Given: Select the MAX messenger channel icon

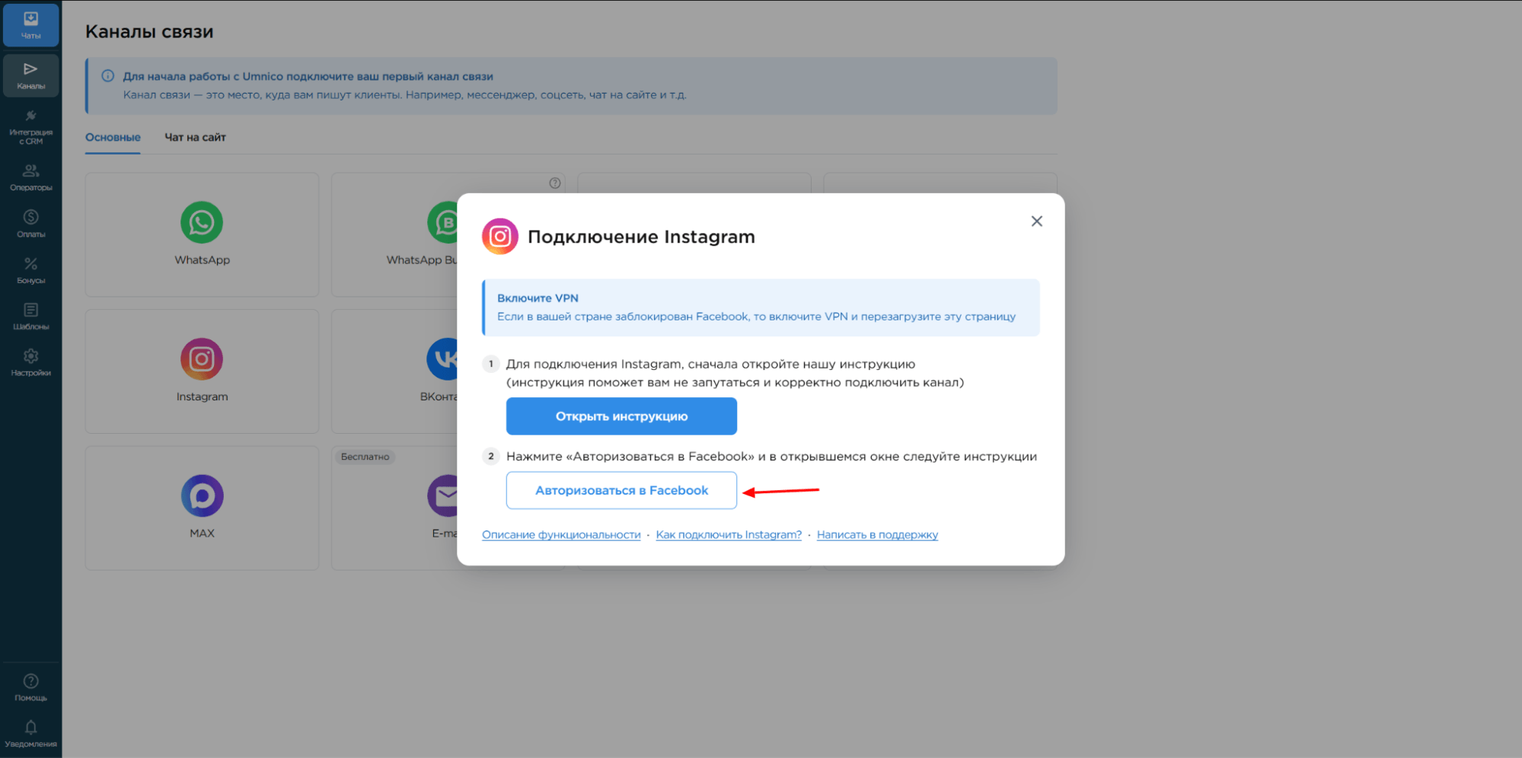Looking at the screenshot, I should (x=202, y=496).
